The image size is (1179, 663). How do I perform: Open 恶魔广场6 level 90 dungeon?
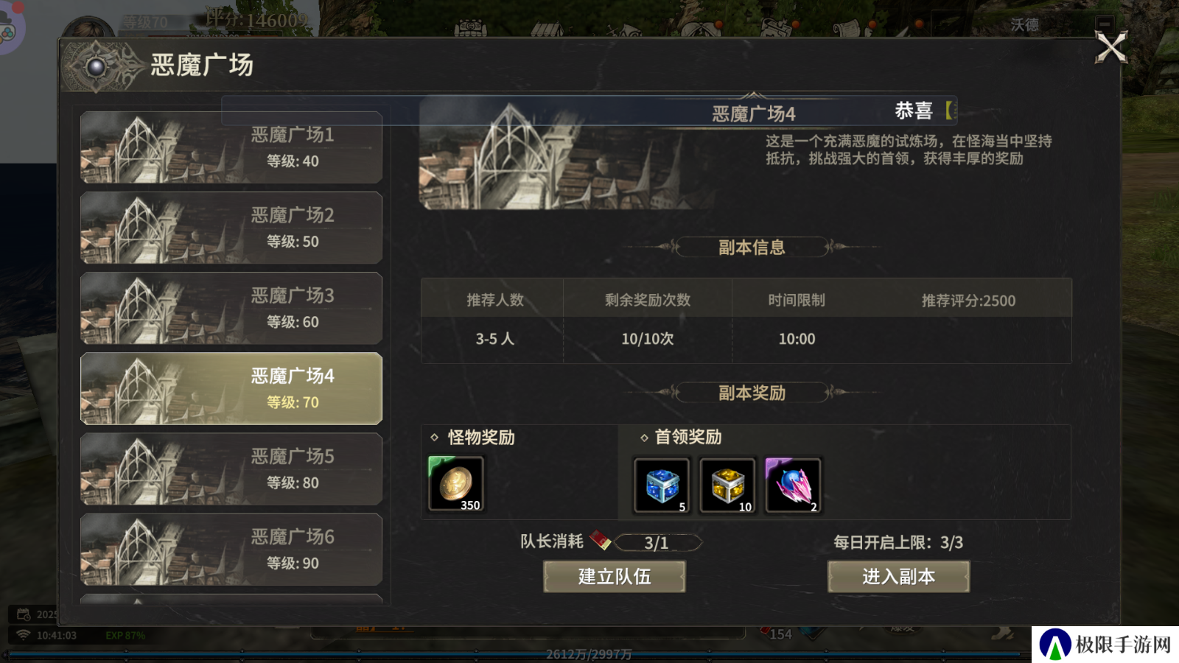pos(231,549)
